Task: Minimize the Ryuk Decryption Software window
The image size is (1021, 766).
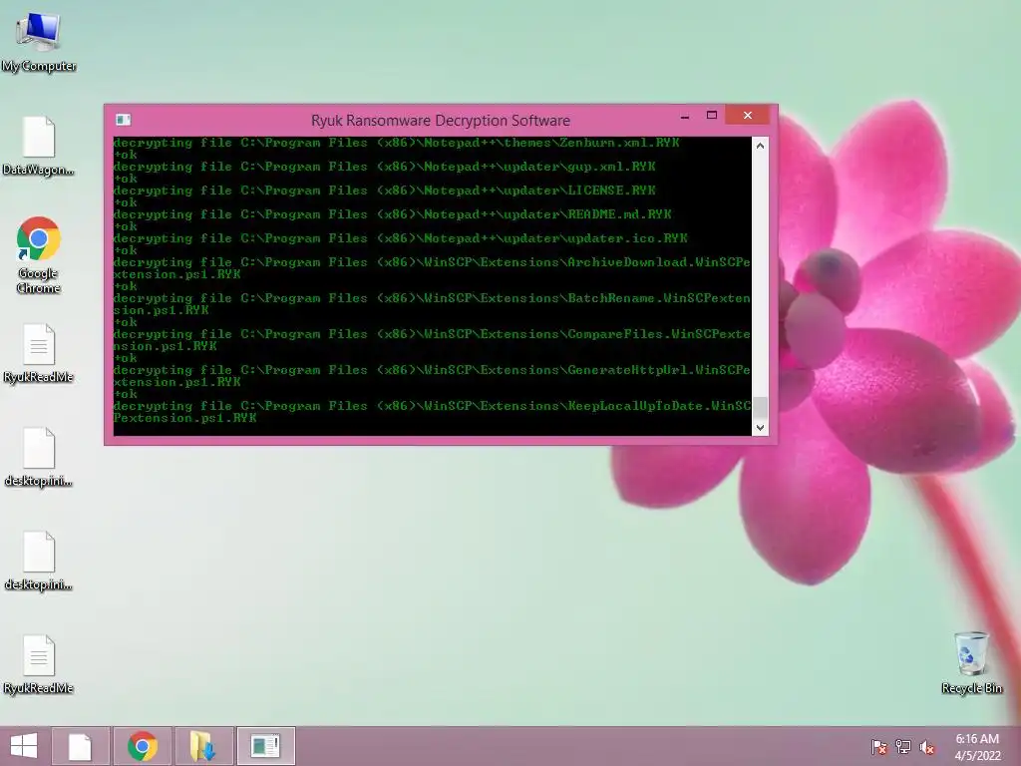Action: [x=684, y=116]
